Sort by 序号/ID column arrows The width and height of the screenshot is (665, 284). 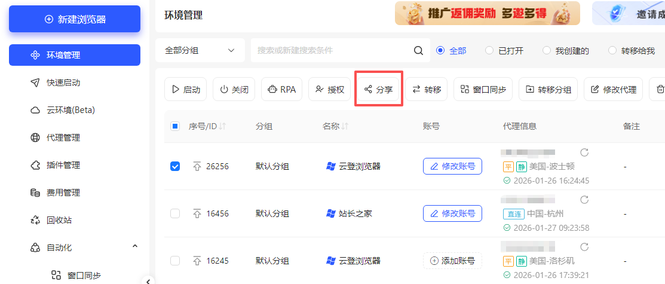(222, 126)
